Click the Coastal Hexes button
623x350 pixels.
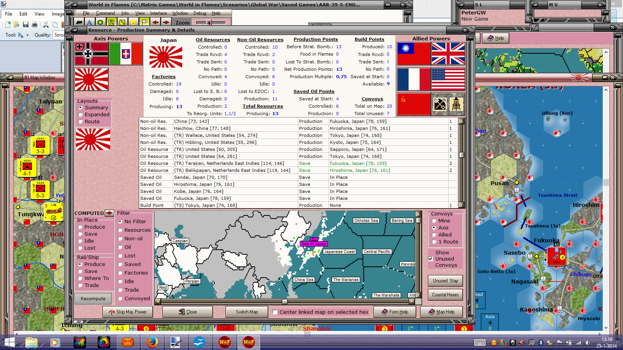click(445, 295)
